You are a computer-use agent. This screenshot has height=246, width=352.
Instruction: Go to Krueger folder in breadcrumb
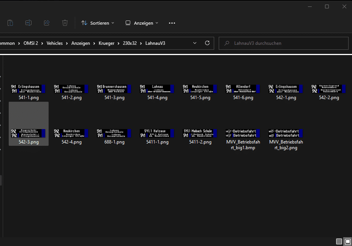click(106, 43)
